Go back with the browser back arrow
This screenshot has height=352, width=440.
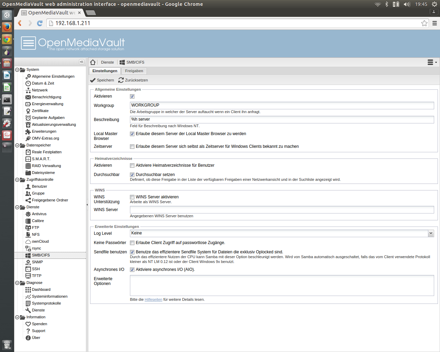(20, 23)
